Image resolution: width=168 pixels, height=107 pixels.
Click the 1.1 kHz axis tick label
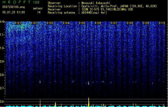tap(2, 35)
